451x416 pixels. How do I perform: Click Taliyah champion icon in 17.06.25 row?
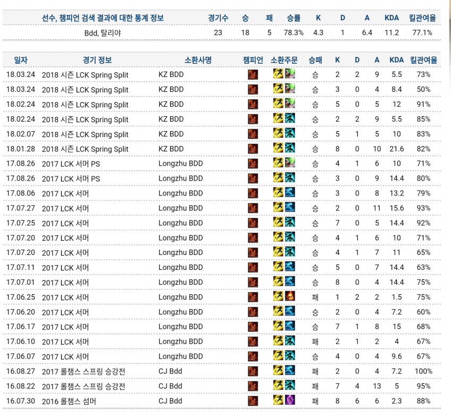[253, 297]
